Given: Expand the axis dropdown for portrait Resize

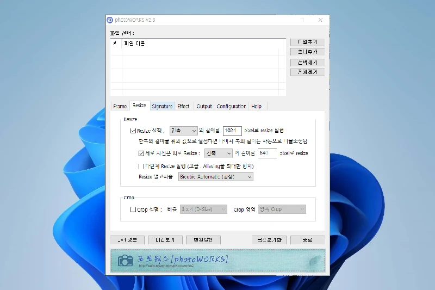Looking at the screenshot, I should tap(218, 153).
